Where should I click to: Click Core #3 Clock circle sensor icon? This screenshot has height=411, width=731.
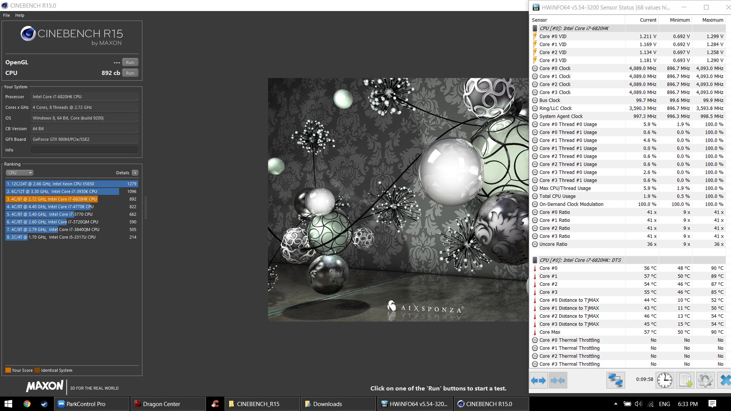click(535, 92)
